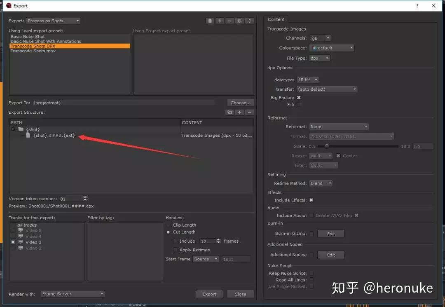Open the Channels dropdown showing rgb

tap(320, 38)
